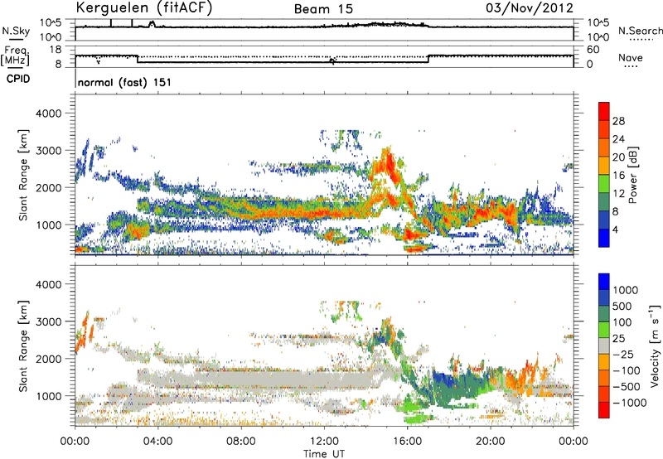Screen dimensions: 663x459
Task: Click the '4' power colorbar tick label
Action: click(616, 230)
